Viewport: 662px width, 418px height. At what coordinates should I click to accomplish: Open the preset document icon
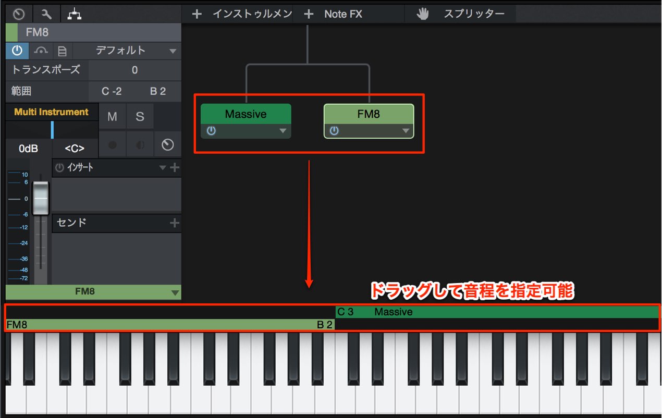tap(62, 51)
